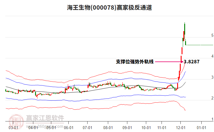Click the 09-01 date axis label
The width and height of the screenshot is (214, 132).
127,128
